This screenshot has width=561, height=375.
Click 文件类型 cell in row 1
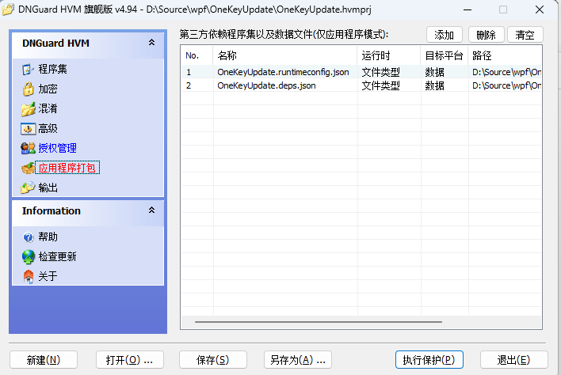click(x=380, y=72)
